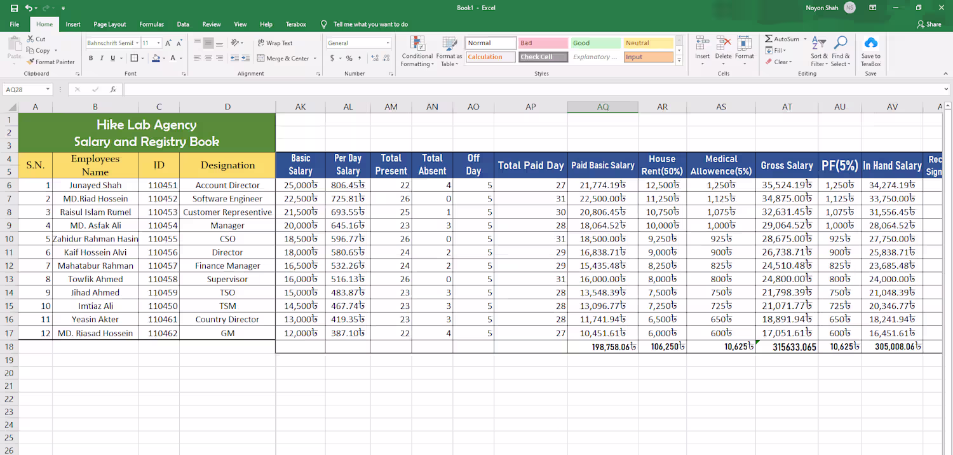The width and height of the screenshot is (953, 455).
Task: Open the Formulas ribbon tab
Action: 151,24
